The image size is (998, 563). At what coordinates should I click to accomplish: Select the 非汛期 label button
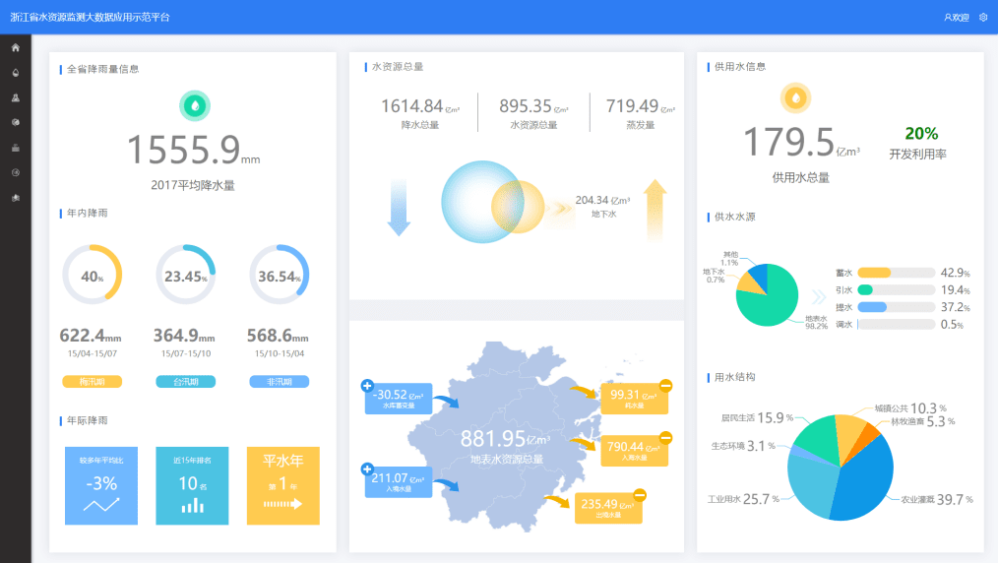pos(279,382)
